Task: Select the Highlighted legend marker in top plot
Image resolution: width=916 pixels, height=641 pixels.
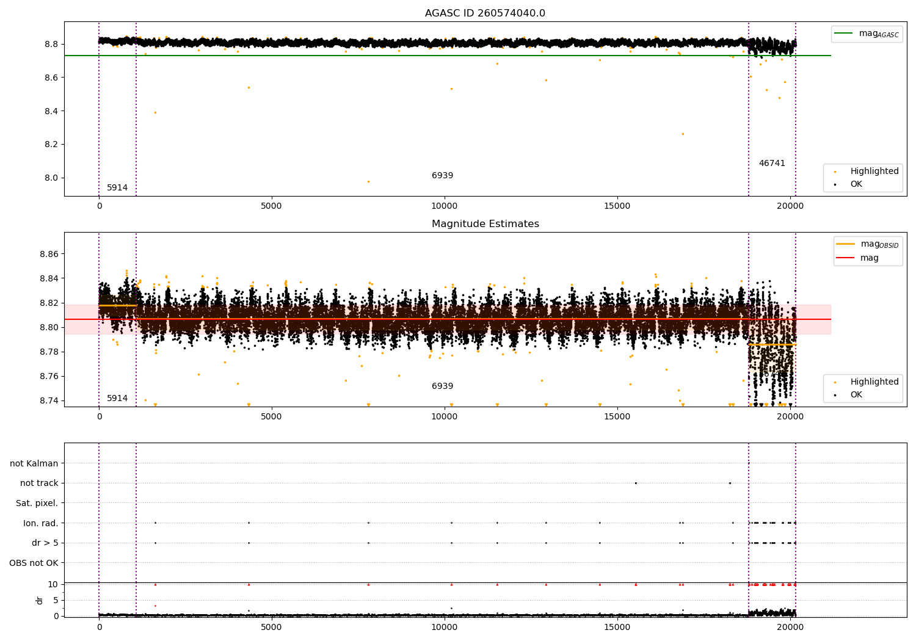Action: [835, 172]
